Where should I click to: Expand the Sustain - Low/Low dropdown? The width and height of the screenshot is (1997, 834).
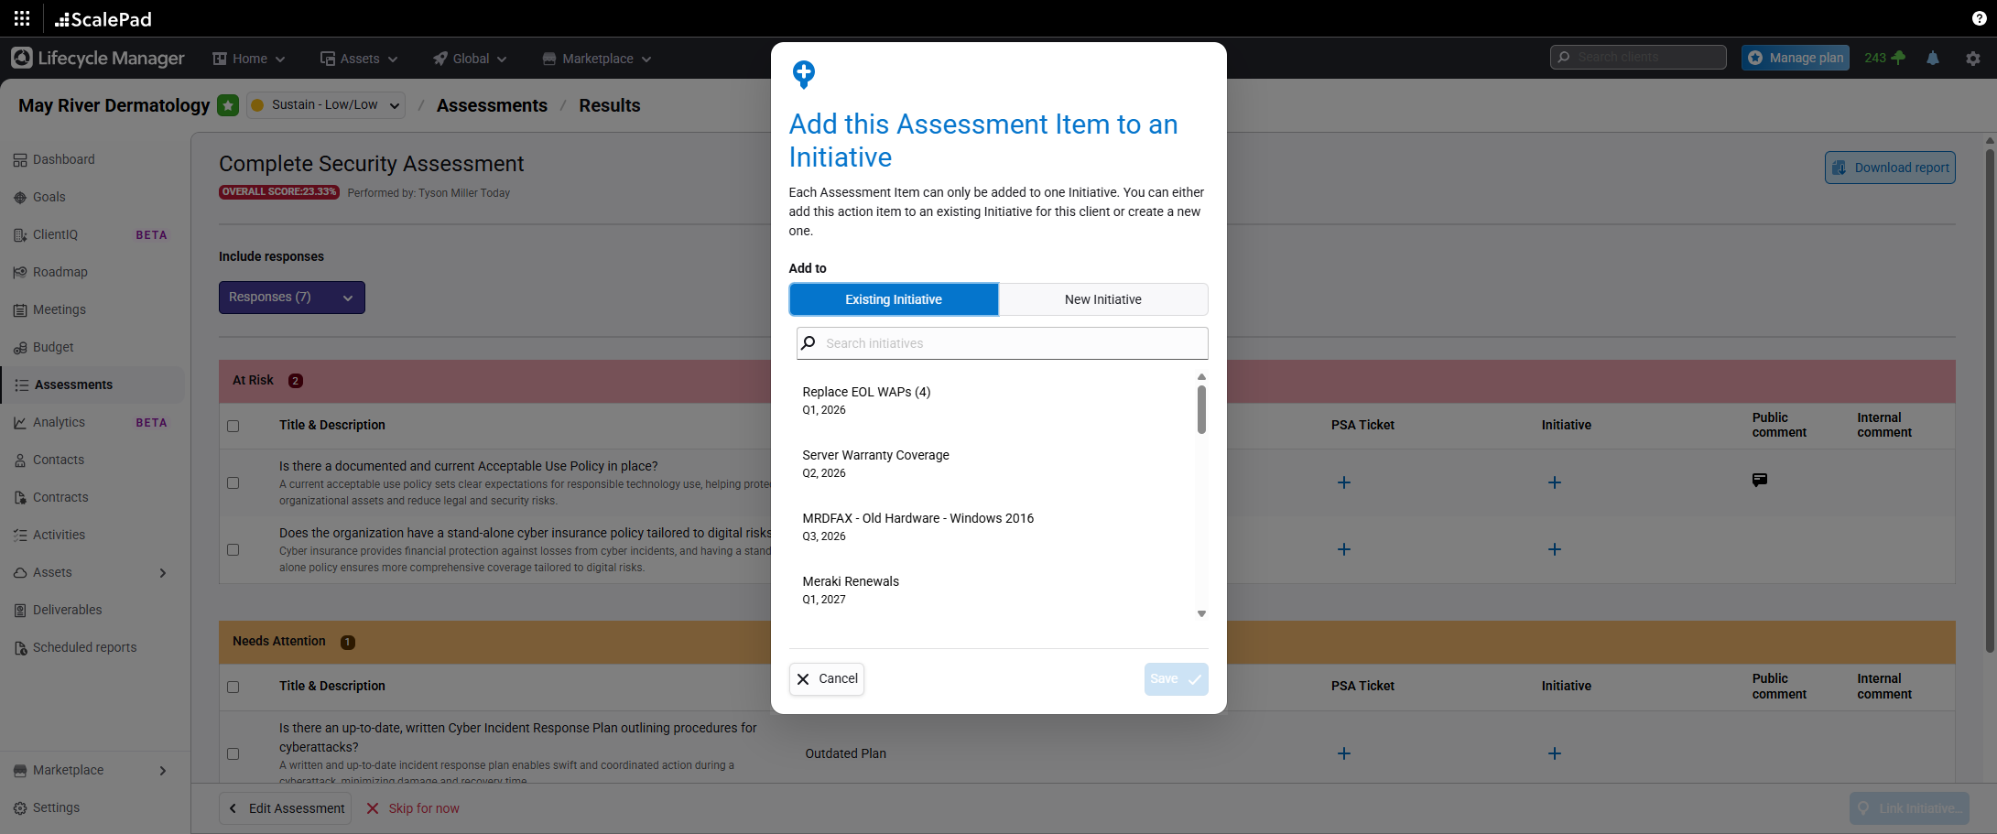[325, 104]
